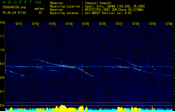Click the Receiving antenna label
Screen dimensions: 175x111
click(x=64, y=13)
